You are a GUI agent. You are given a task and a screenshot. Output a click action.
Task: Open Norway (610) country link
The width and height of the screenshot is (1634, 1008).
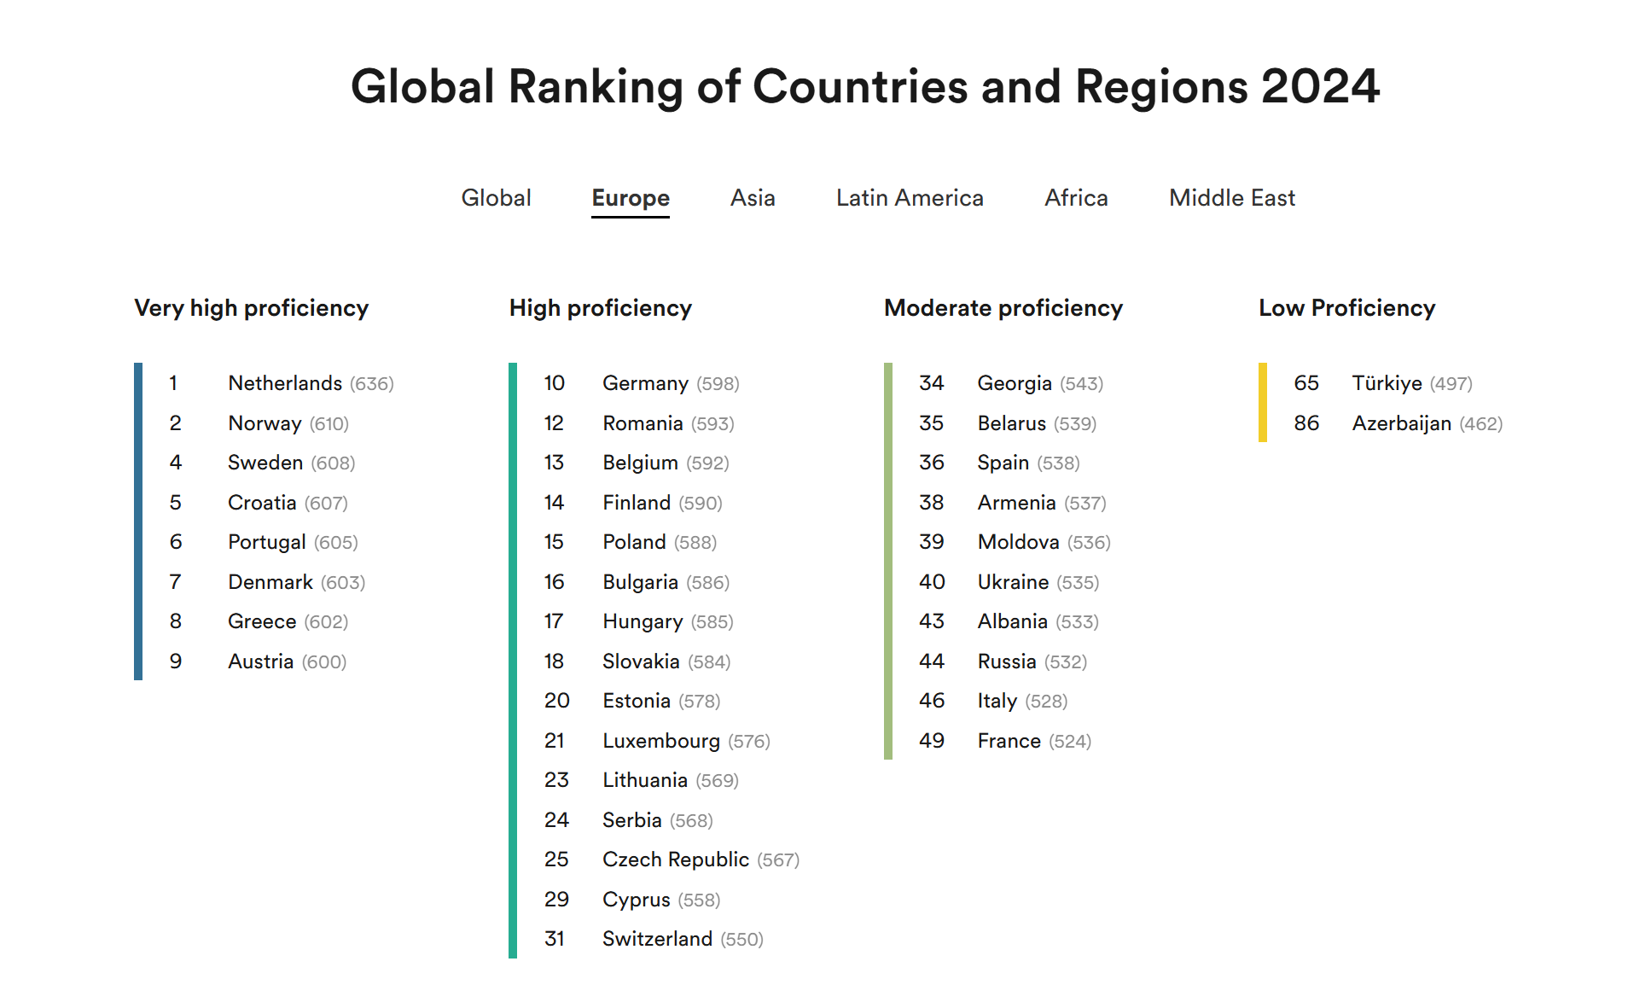[x=288, y=423]
